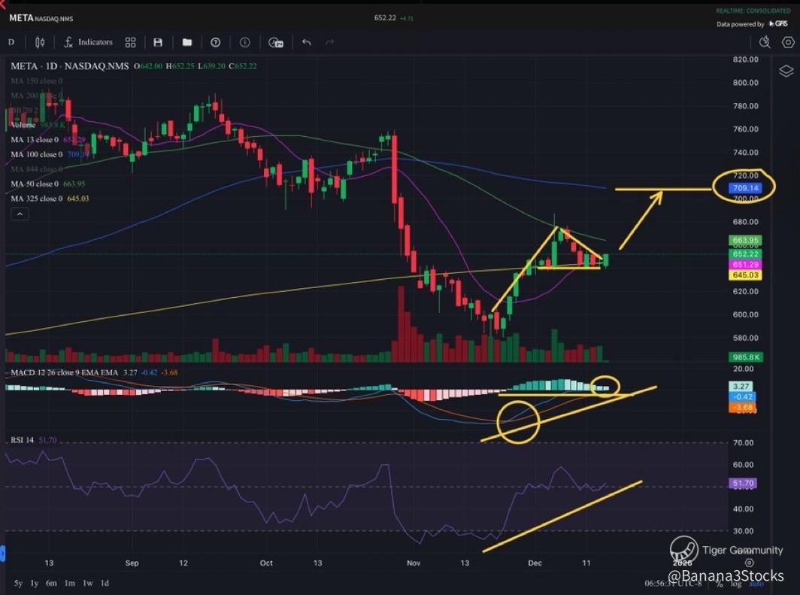Toggle visibility of MA 150 close indicator
This screenshot has height=595, width=800.
coord(36,80)
